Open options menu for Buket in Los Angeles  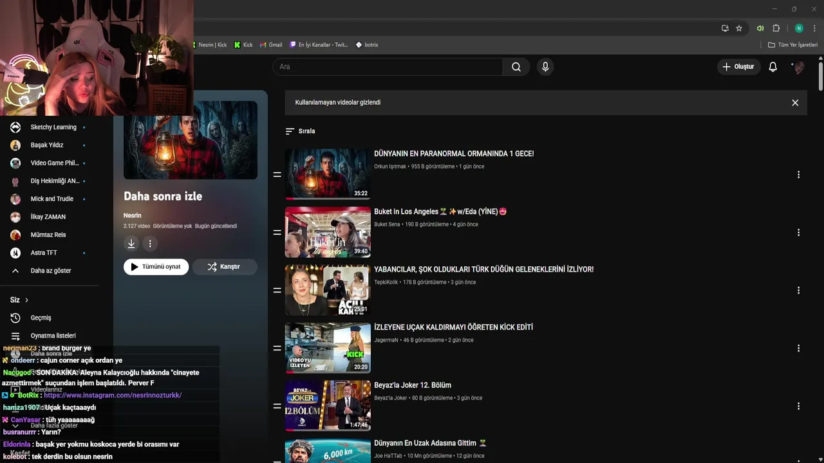coord(798,233)
